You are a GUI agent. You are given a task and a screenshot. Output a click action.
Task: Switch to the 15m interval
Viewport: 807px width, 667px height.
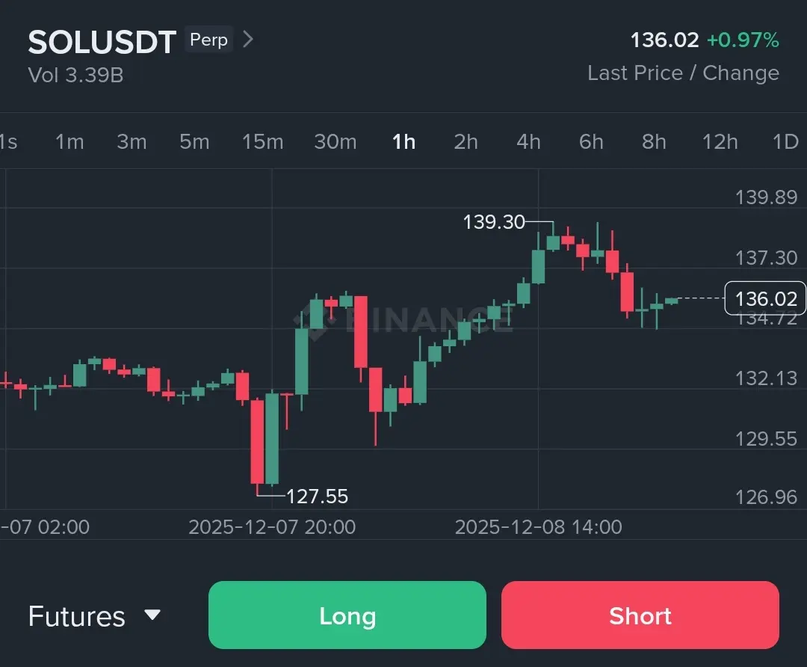coord(262,141)
